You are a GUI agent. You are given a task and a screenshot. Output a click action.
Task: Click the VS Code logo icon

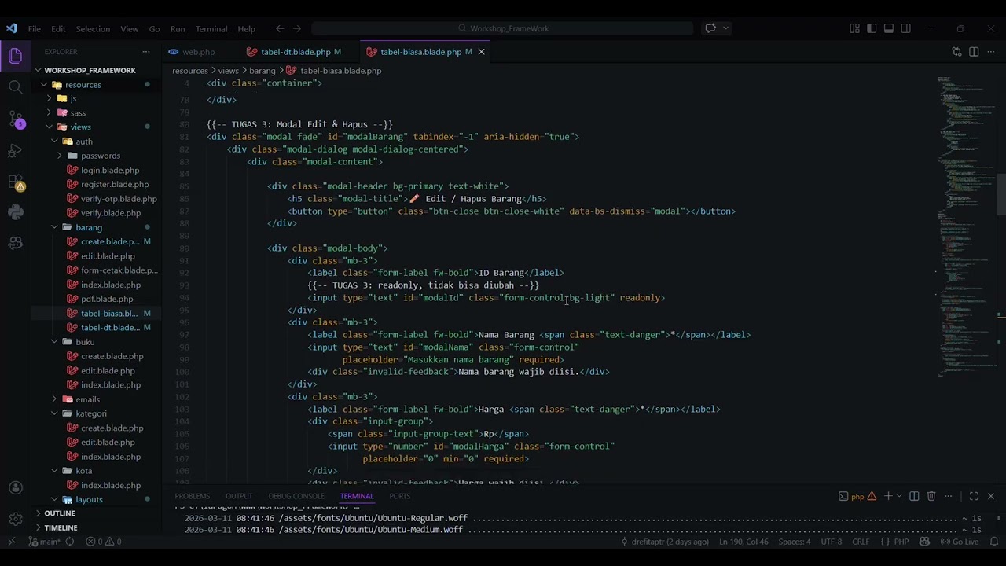11,28
